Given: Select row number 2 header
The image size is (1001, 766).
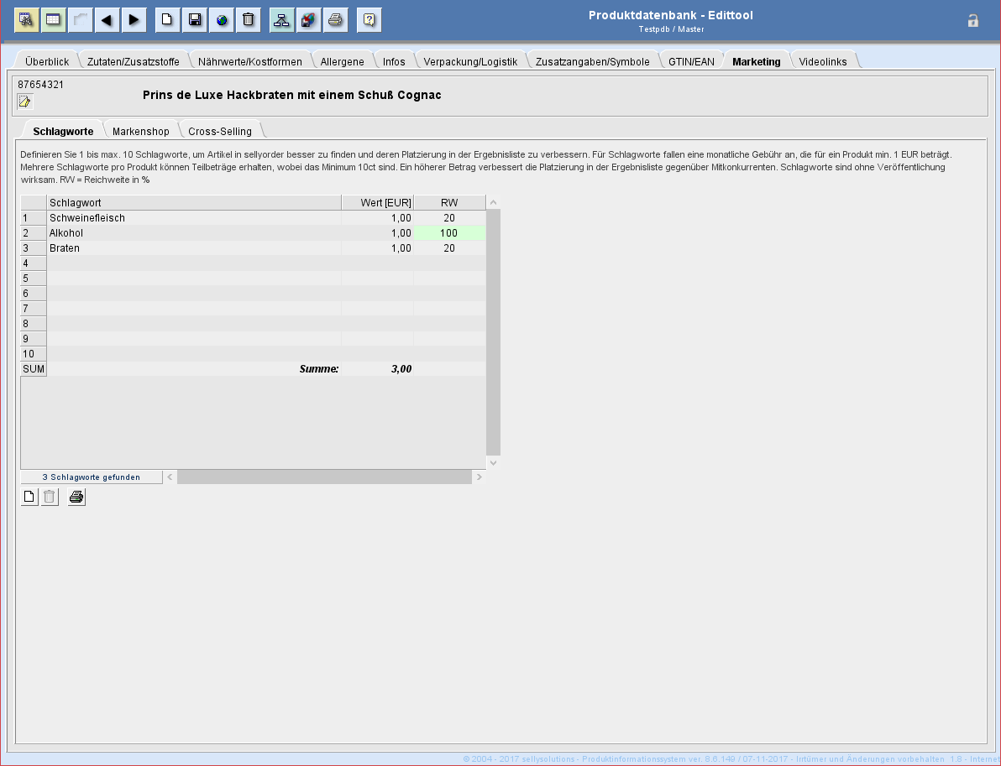Looking at the screenshot, I should [x=34, y=232].
